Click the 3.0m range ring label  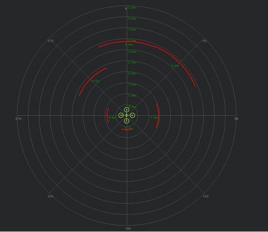click(x=132, y=51)
